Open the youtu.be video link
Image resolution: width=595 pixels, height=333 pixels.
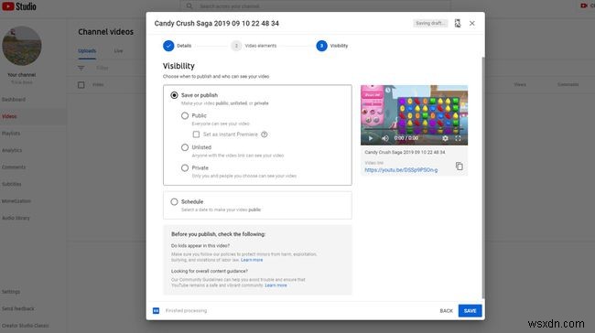(x=401, y=170)
